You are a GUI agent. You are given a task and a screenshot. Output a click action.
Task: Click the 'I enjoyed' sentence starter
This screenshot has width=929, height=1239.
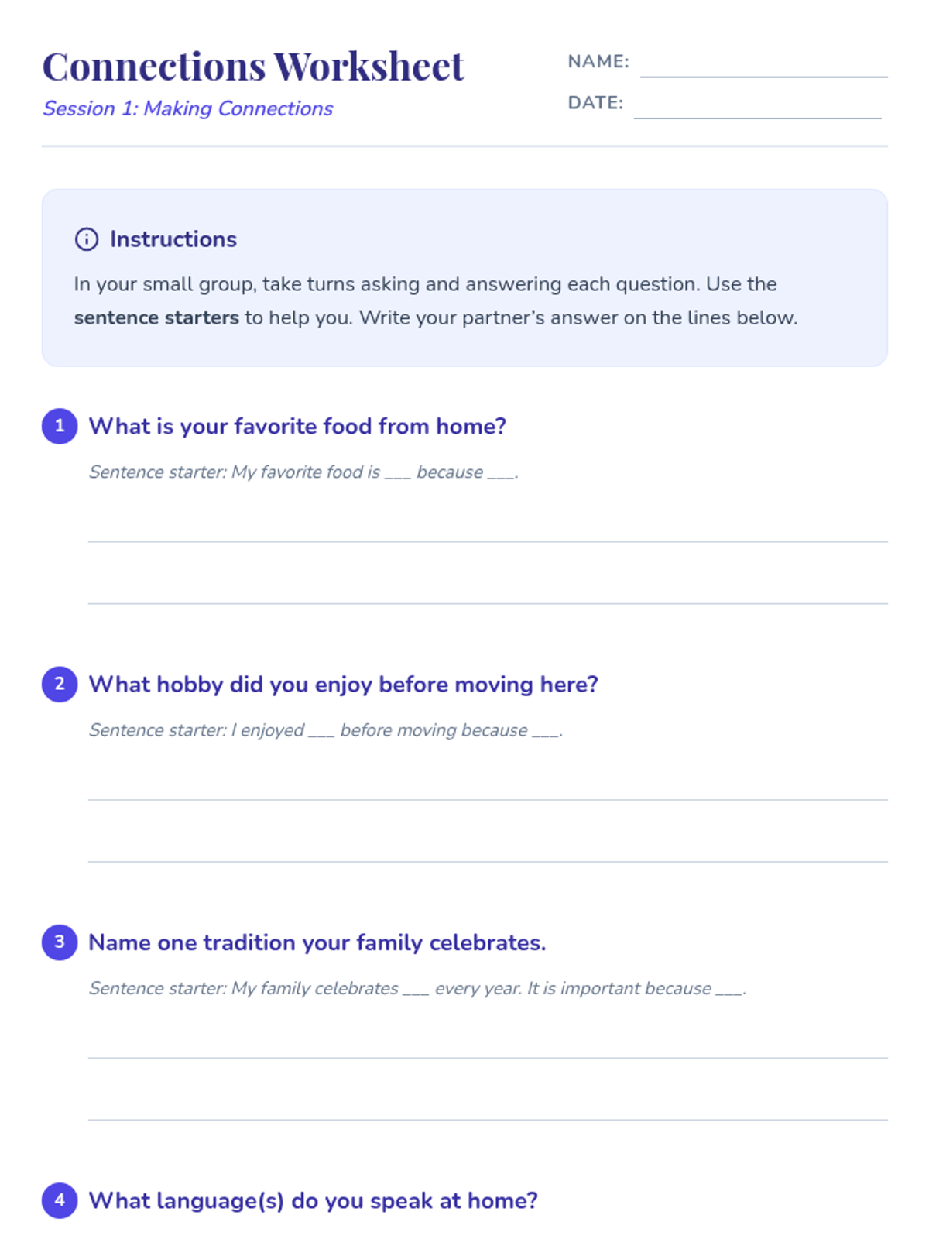click(x=325, y=730)
